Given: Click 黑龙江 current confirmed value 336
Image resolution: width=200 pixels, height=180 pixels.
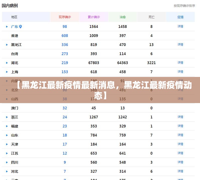Looking at the screenshot, I should [x=65, y=45].
